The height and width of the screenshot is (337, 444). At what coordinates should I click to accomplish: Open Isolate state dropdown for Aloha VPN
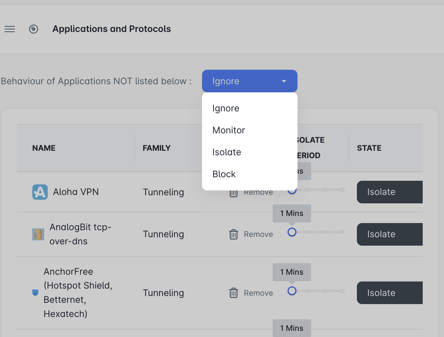[x=390, y=192]
